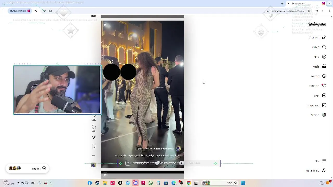
Task: Open the date and clock 16:20
Action: (x=8, y=183)
